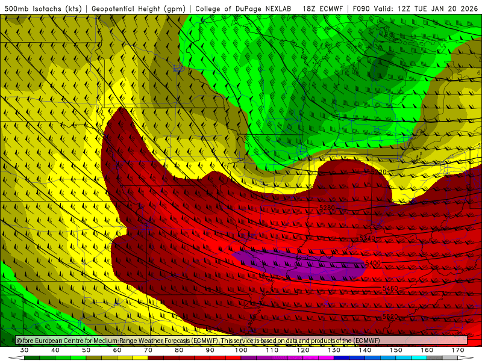The height and width of the screenshot is (361, 482).
Task: Click the blue legend swatch below 140
Action: coord(372,358)
